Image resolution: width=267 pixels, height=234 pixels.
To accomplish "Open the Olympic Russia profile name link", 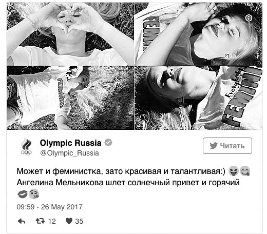I will [70, 143].
